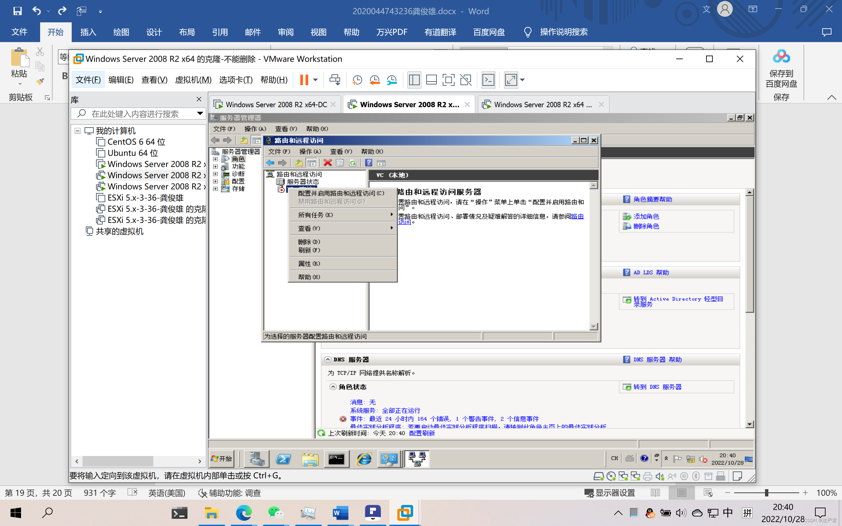Enter full screen mode icon

click(448, 80)
